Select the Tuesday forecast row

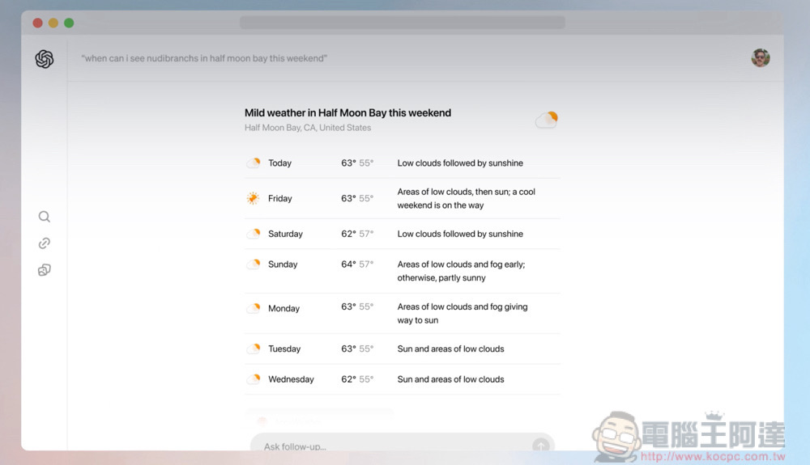pyautogui.click(x=402, y=349)
